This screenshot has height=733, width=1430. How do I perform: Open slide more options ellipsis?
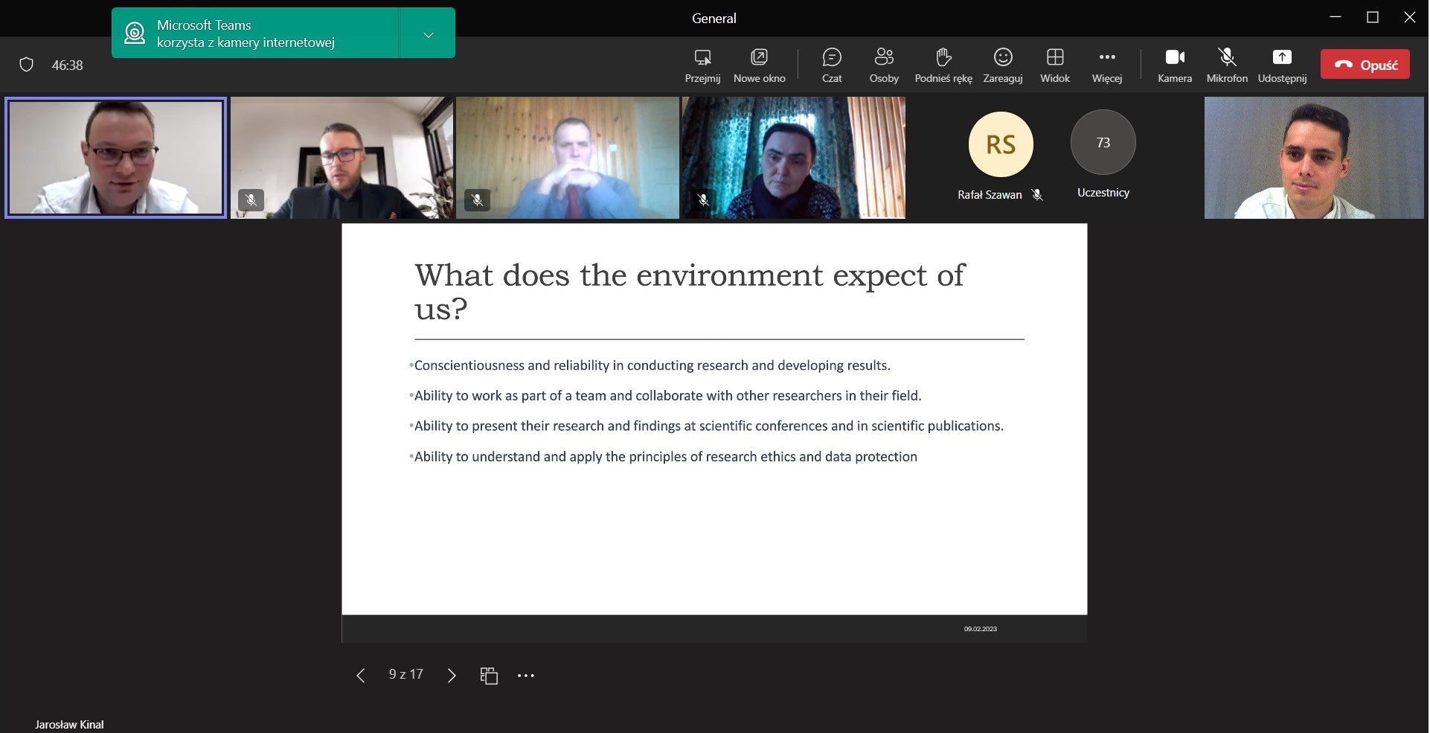[x=525, y=675]
